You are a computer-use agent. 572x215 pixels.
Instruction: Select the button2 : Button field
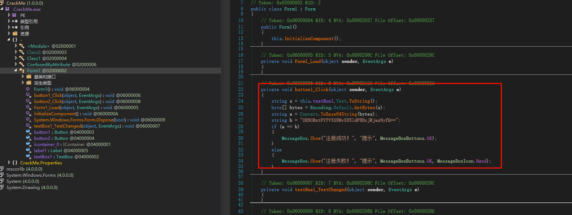[x=64, y=138]
